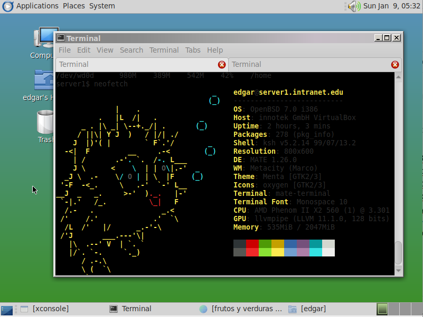Click the 'Uptime: 2 hours, 3 mins' line
Image resolution: width=423 pixels, height=317 pixels.
(281, 126)
